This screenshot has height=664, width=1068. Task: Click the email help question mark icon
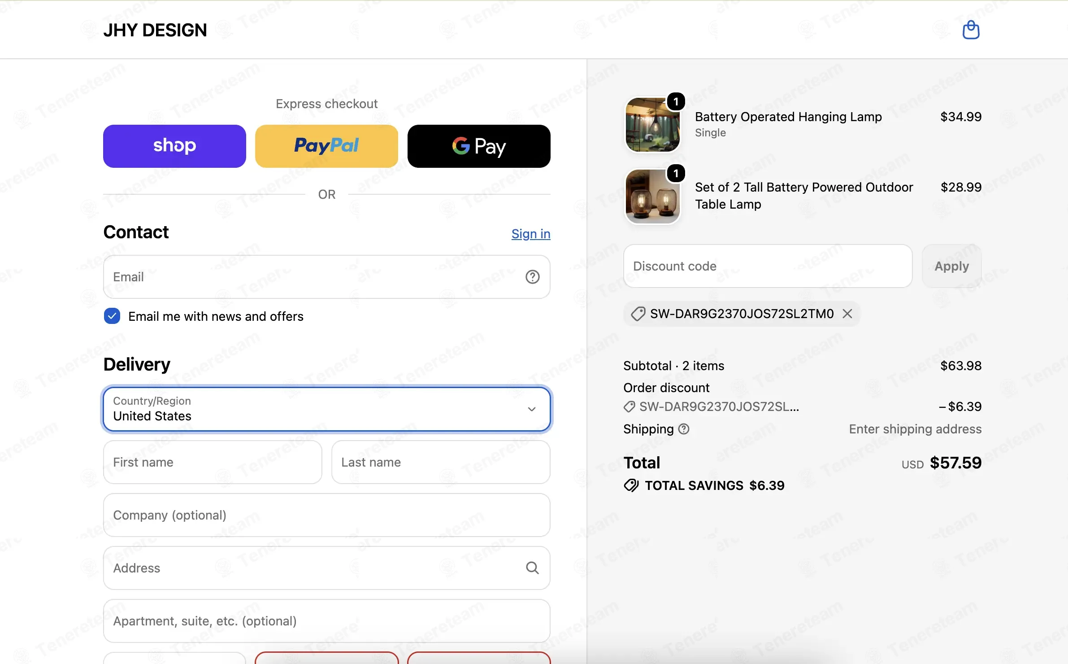(532, 277)
